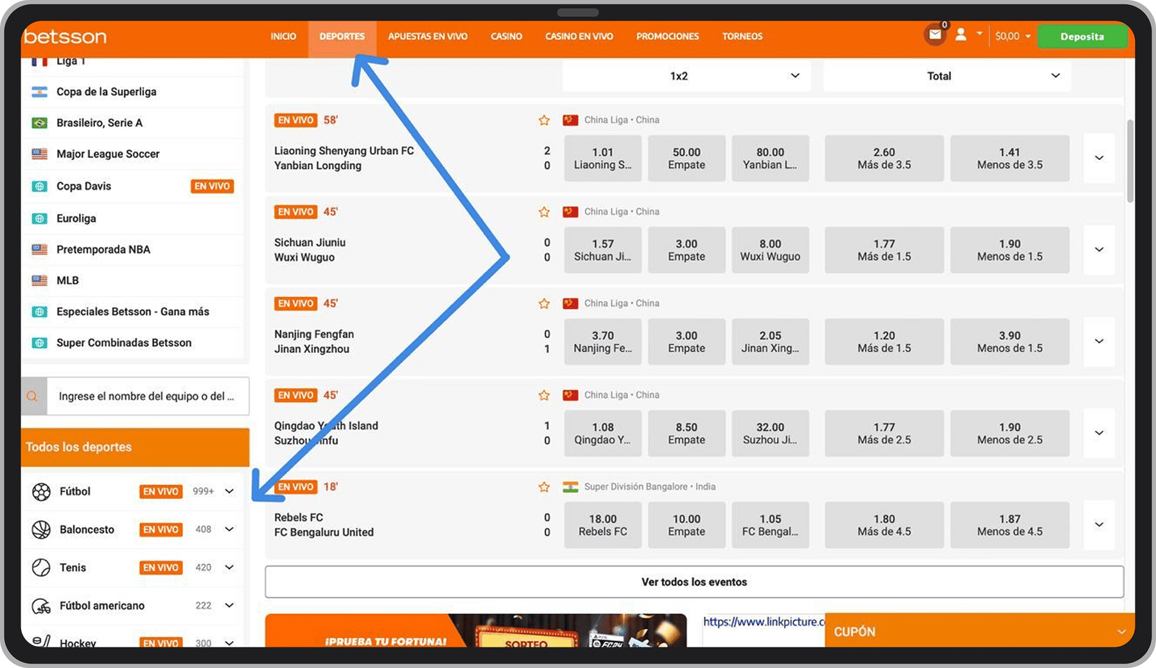Expand more markets for Sichuan Jiuniu match
The height and width of the screenshot is (668, 1156).
(x=1099, y=250)
